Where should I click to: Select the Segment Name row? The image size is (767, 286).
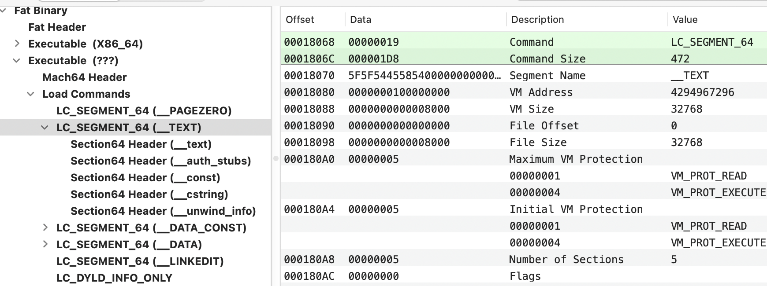tap(524, 76)
